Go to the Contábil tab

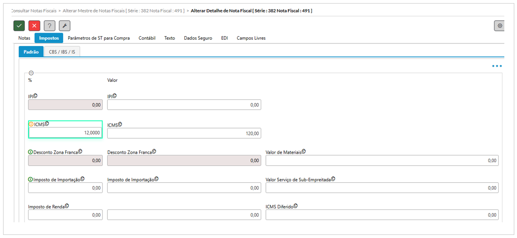point(147,38)
